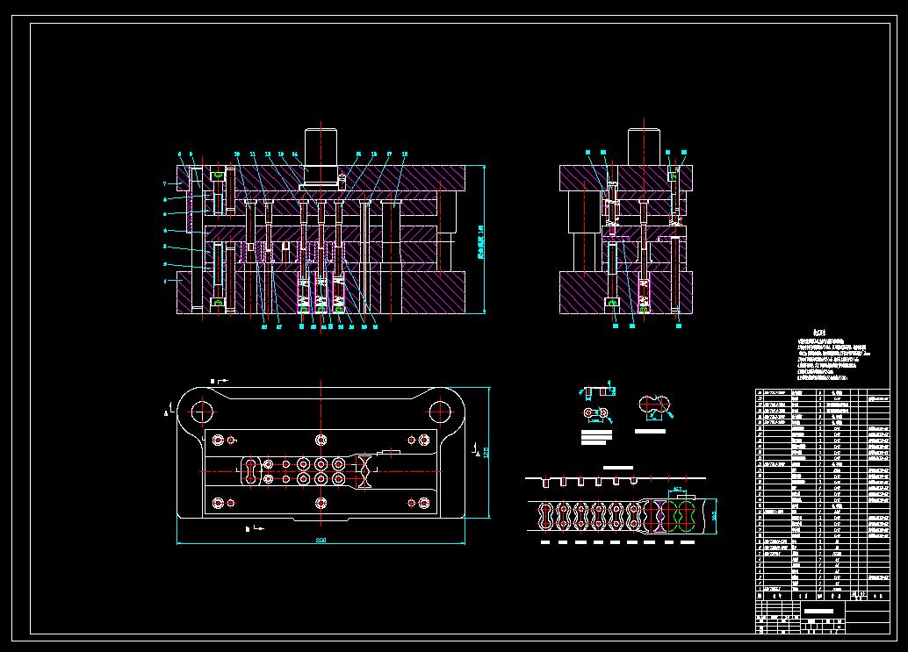Click the top-right guide pillar hole in plan view
Viewport: 908px width, 652px height.
click(440, 412)
